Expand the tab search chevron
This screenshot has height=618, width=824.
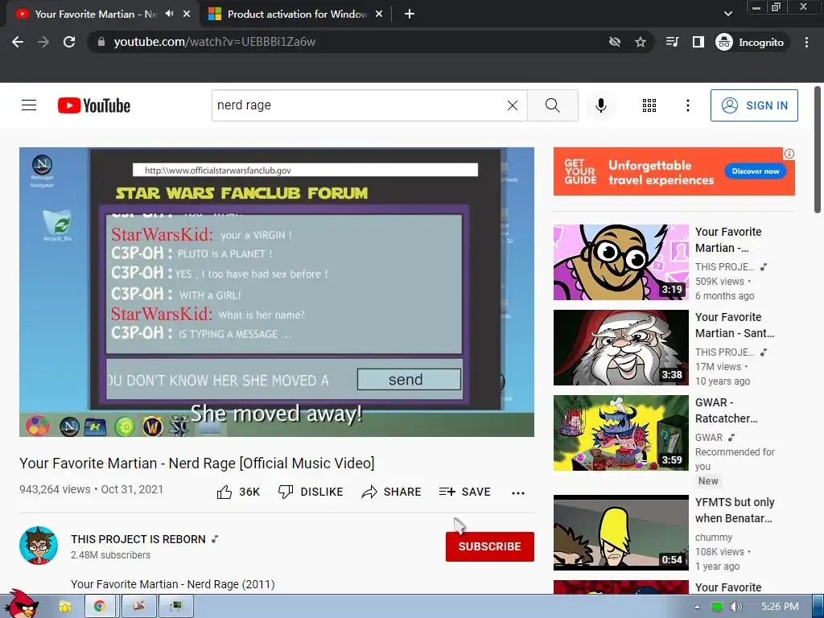click(x=727, y=14)
